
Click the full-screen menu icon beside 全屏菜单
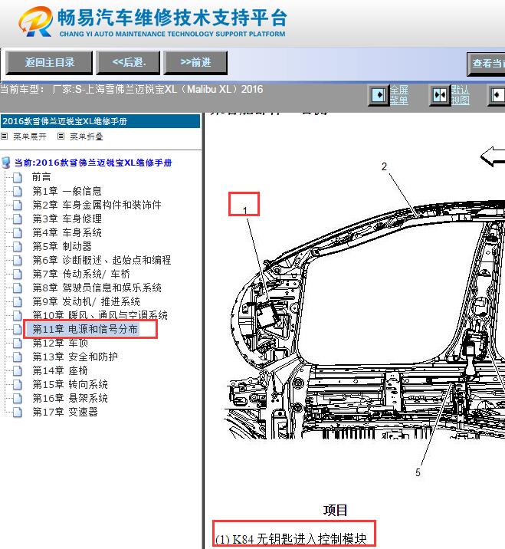click(x=379, y=95)
